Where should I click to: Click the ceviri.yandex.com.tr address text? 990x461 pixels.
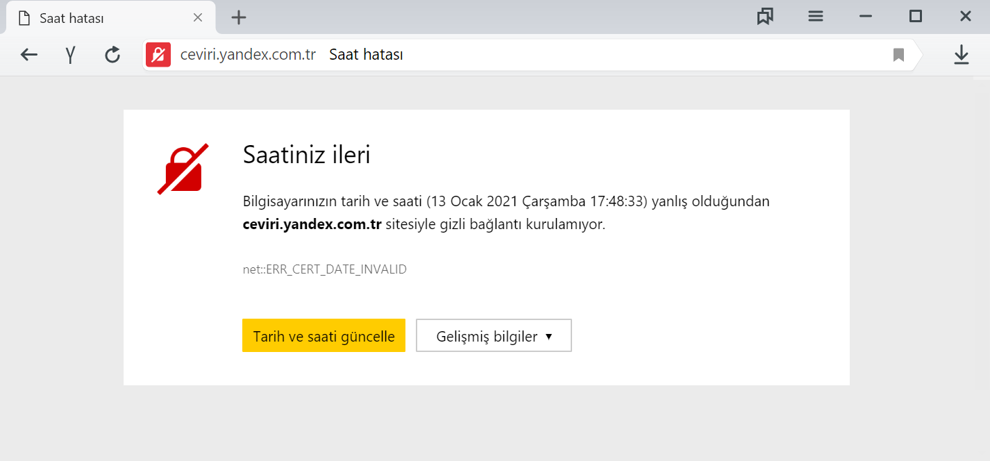248,55
